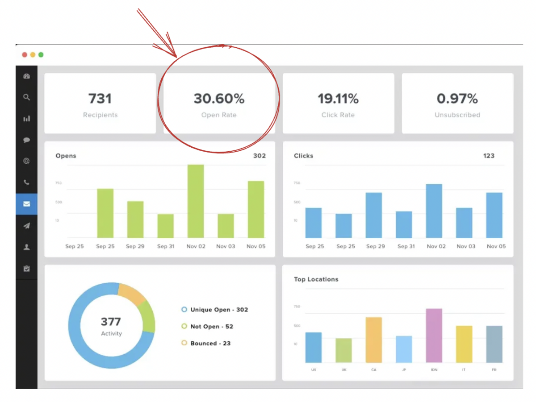The width and height of the screenshot is (536, 402).
Task: Open the Click Rate stat card
Action: tap(338, 104)
